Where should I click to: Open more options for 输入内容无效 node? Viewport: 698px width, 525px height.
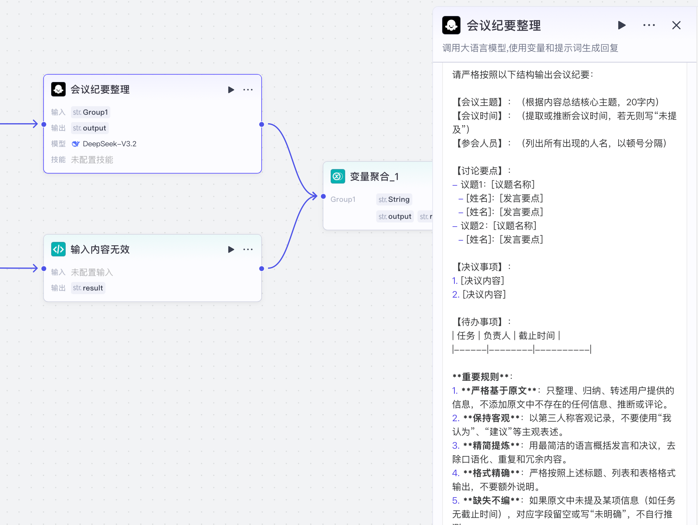pos(248,250)
